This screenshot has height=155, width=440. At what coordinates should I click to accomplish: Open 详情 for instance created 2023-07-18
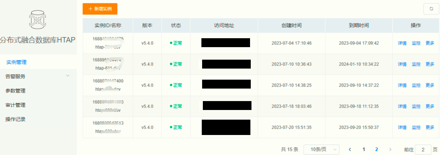coord(402,106)
